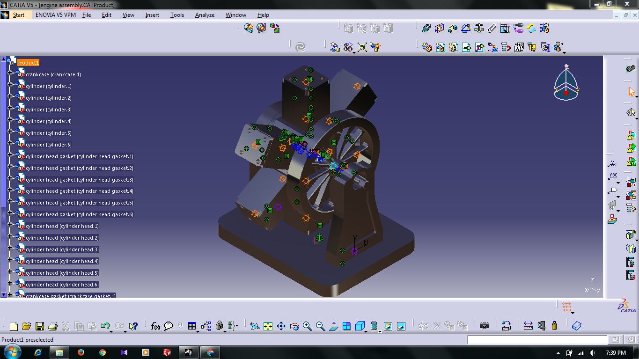Click the Capture camera icon

point(485,326)
